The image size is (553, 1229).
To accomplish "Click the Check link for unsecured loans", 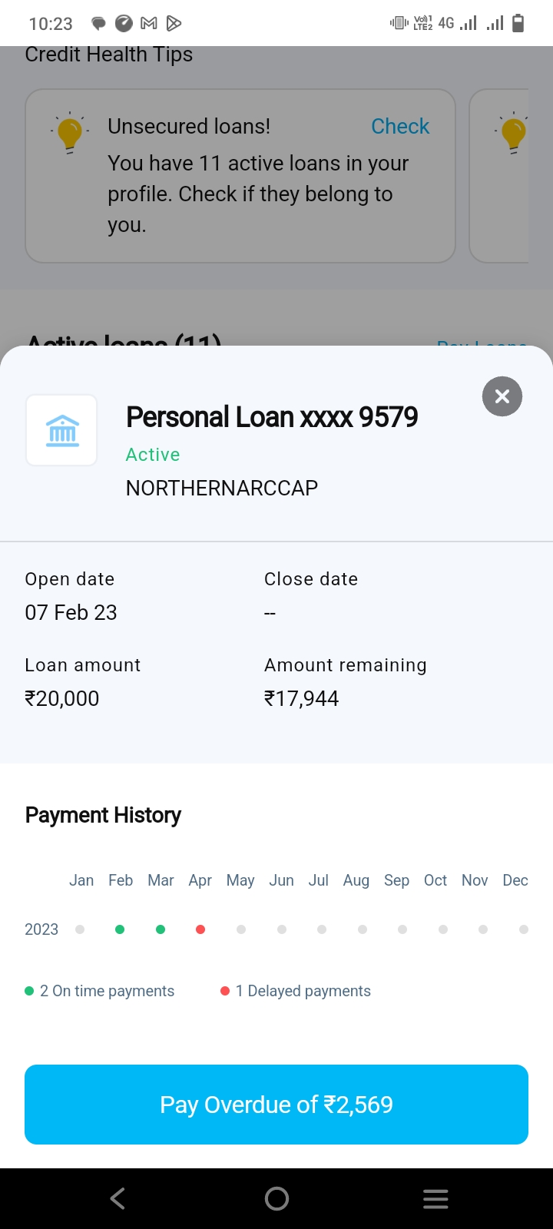I will (x=400, y=126).
